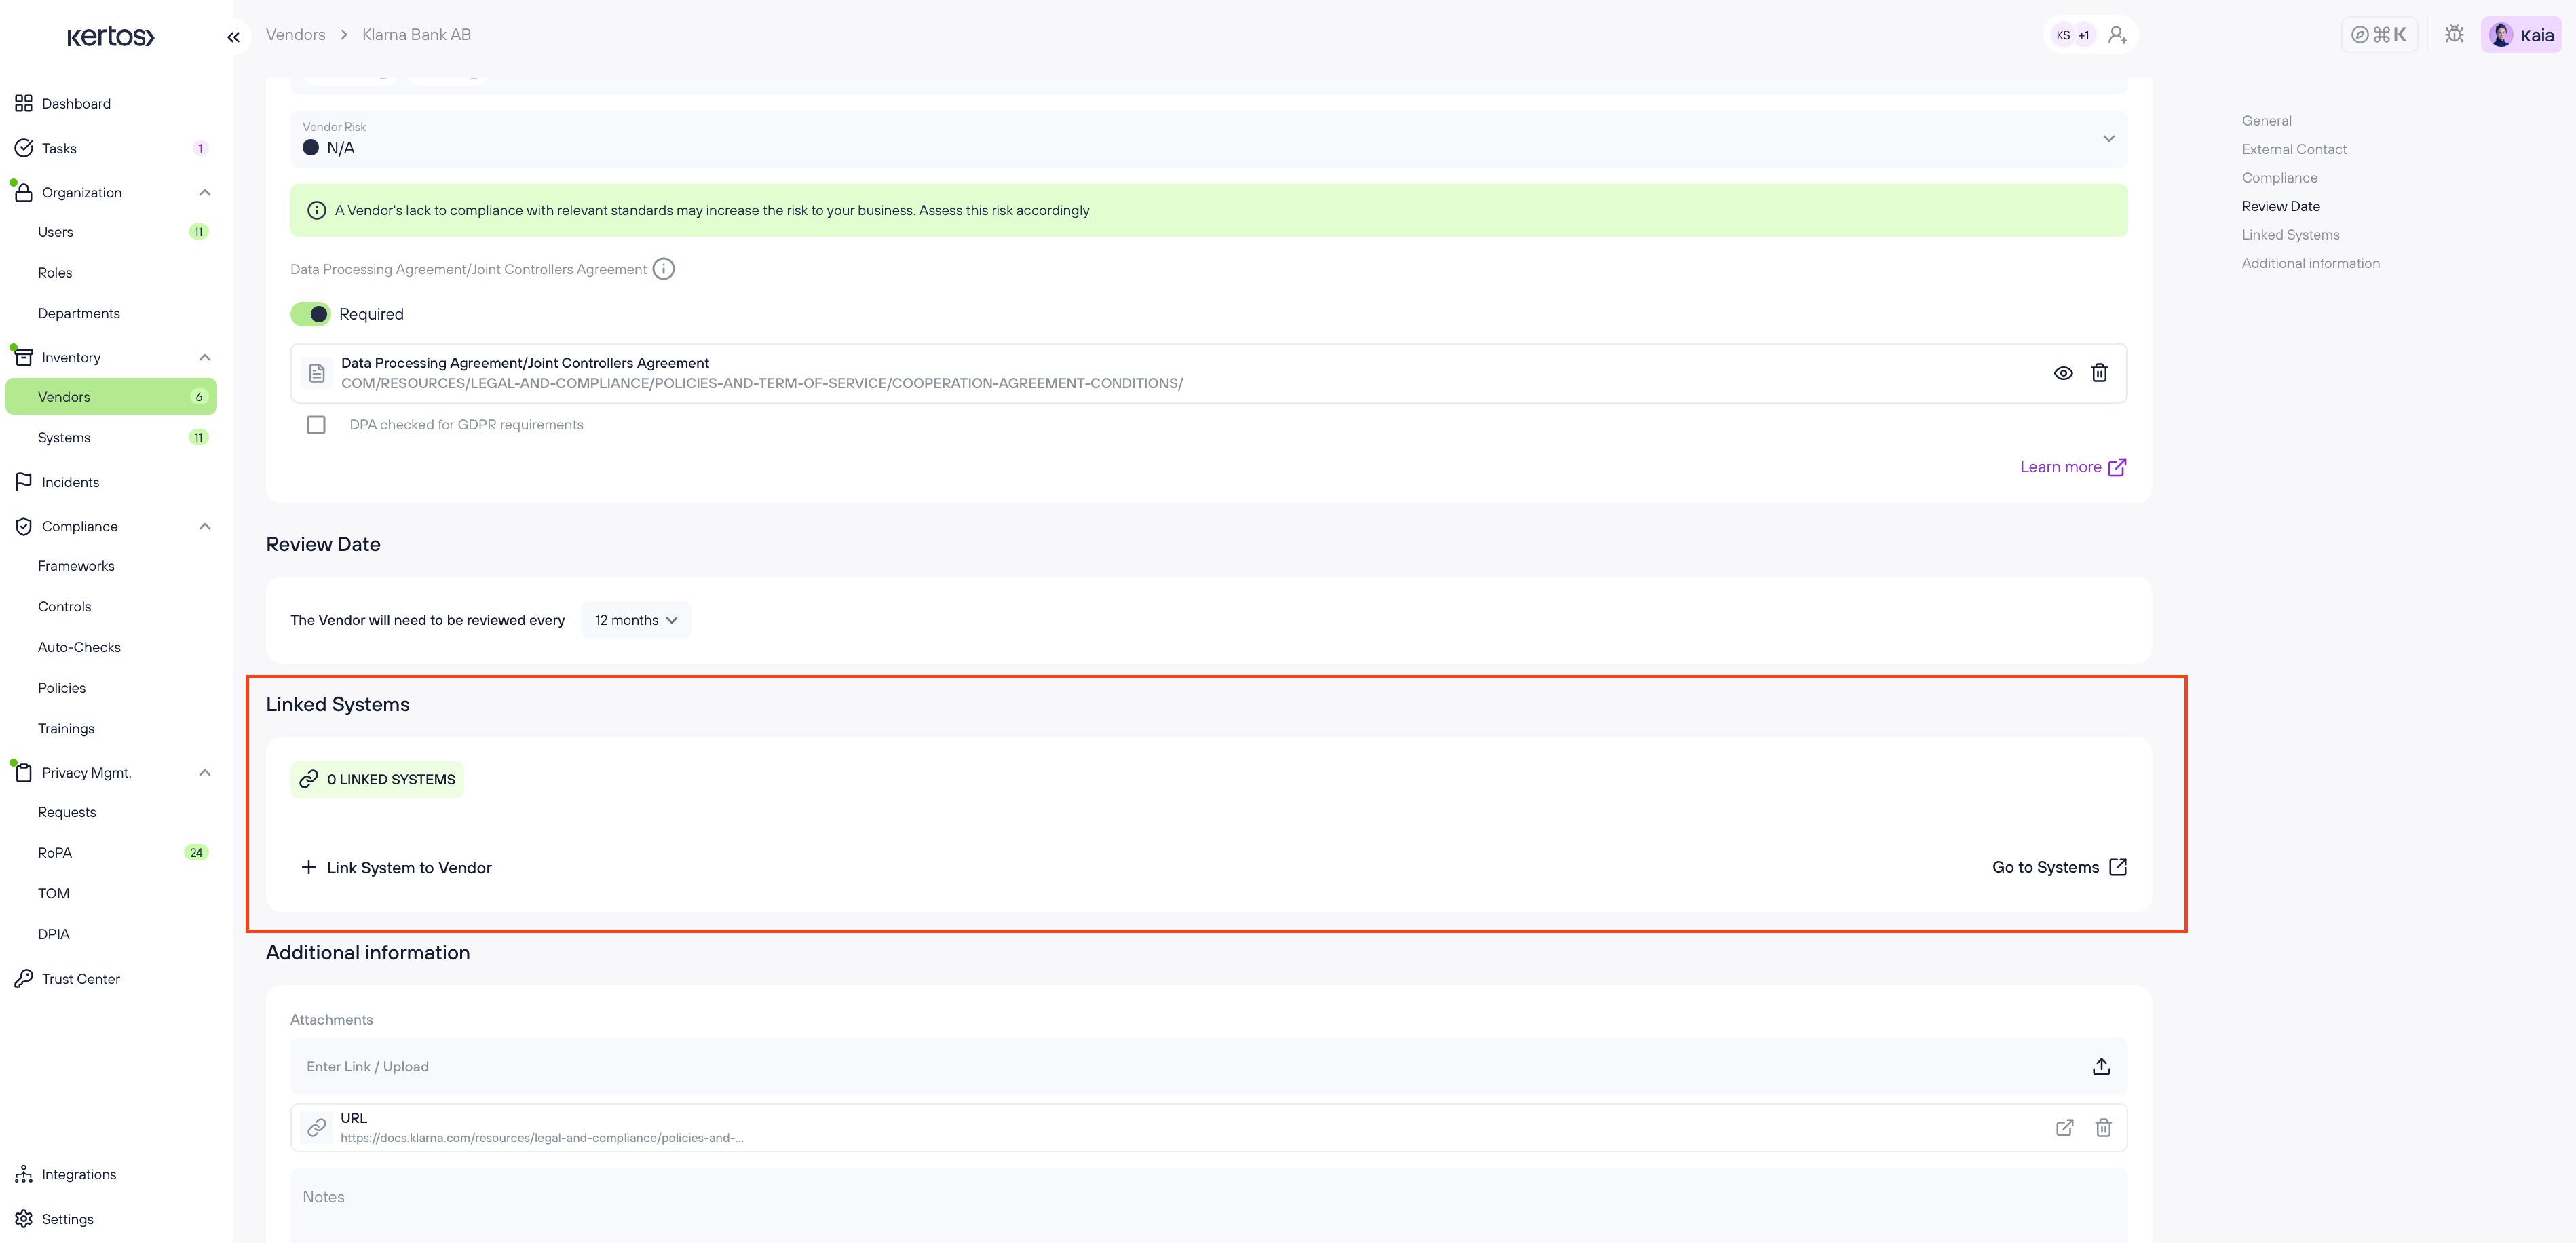This screenshot has height=1243, width=2576.
Task: Collapse the Compliance menu section
Action: pos(205,527)
